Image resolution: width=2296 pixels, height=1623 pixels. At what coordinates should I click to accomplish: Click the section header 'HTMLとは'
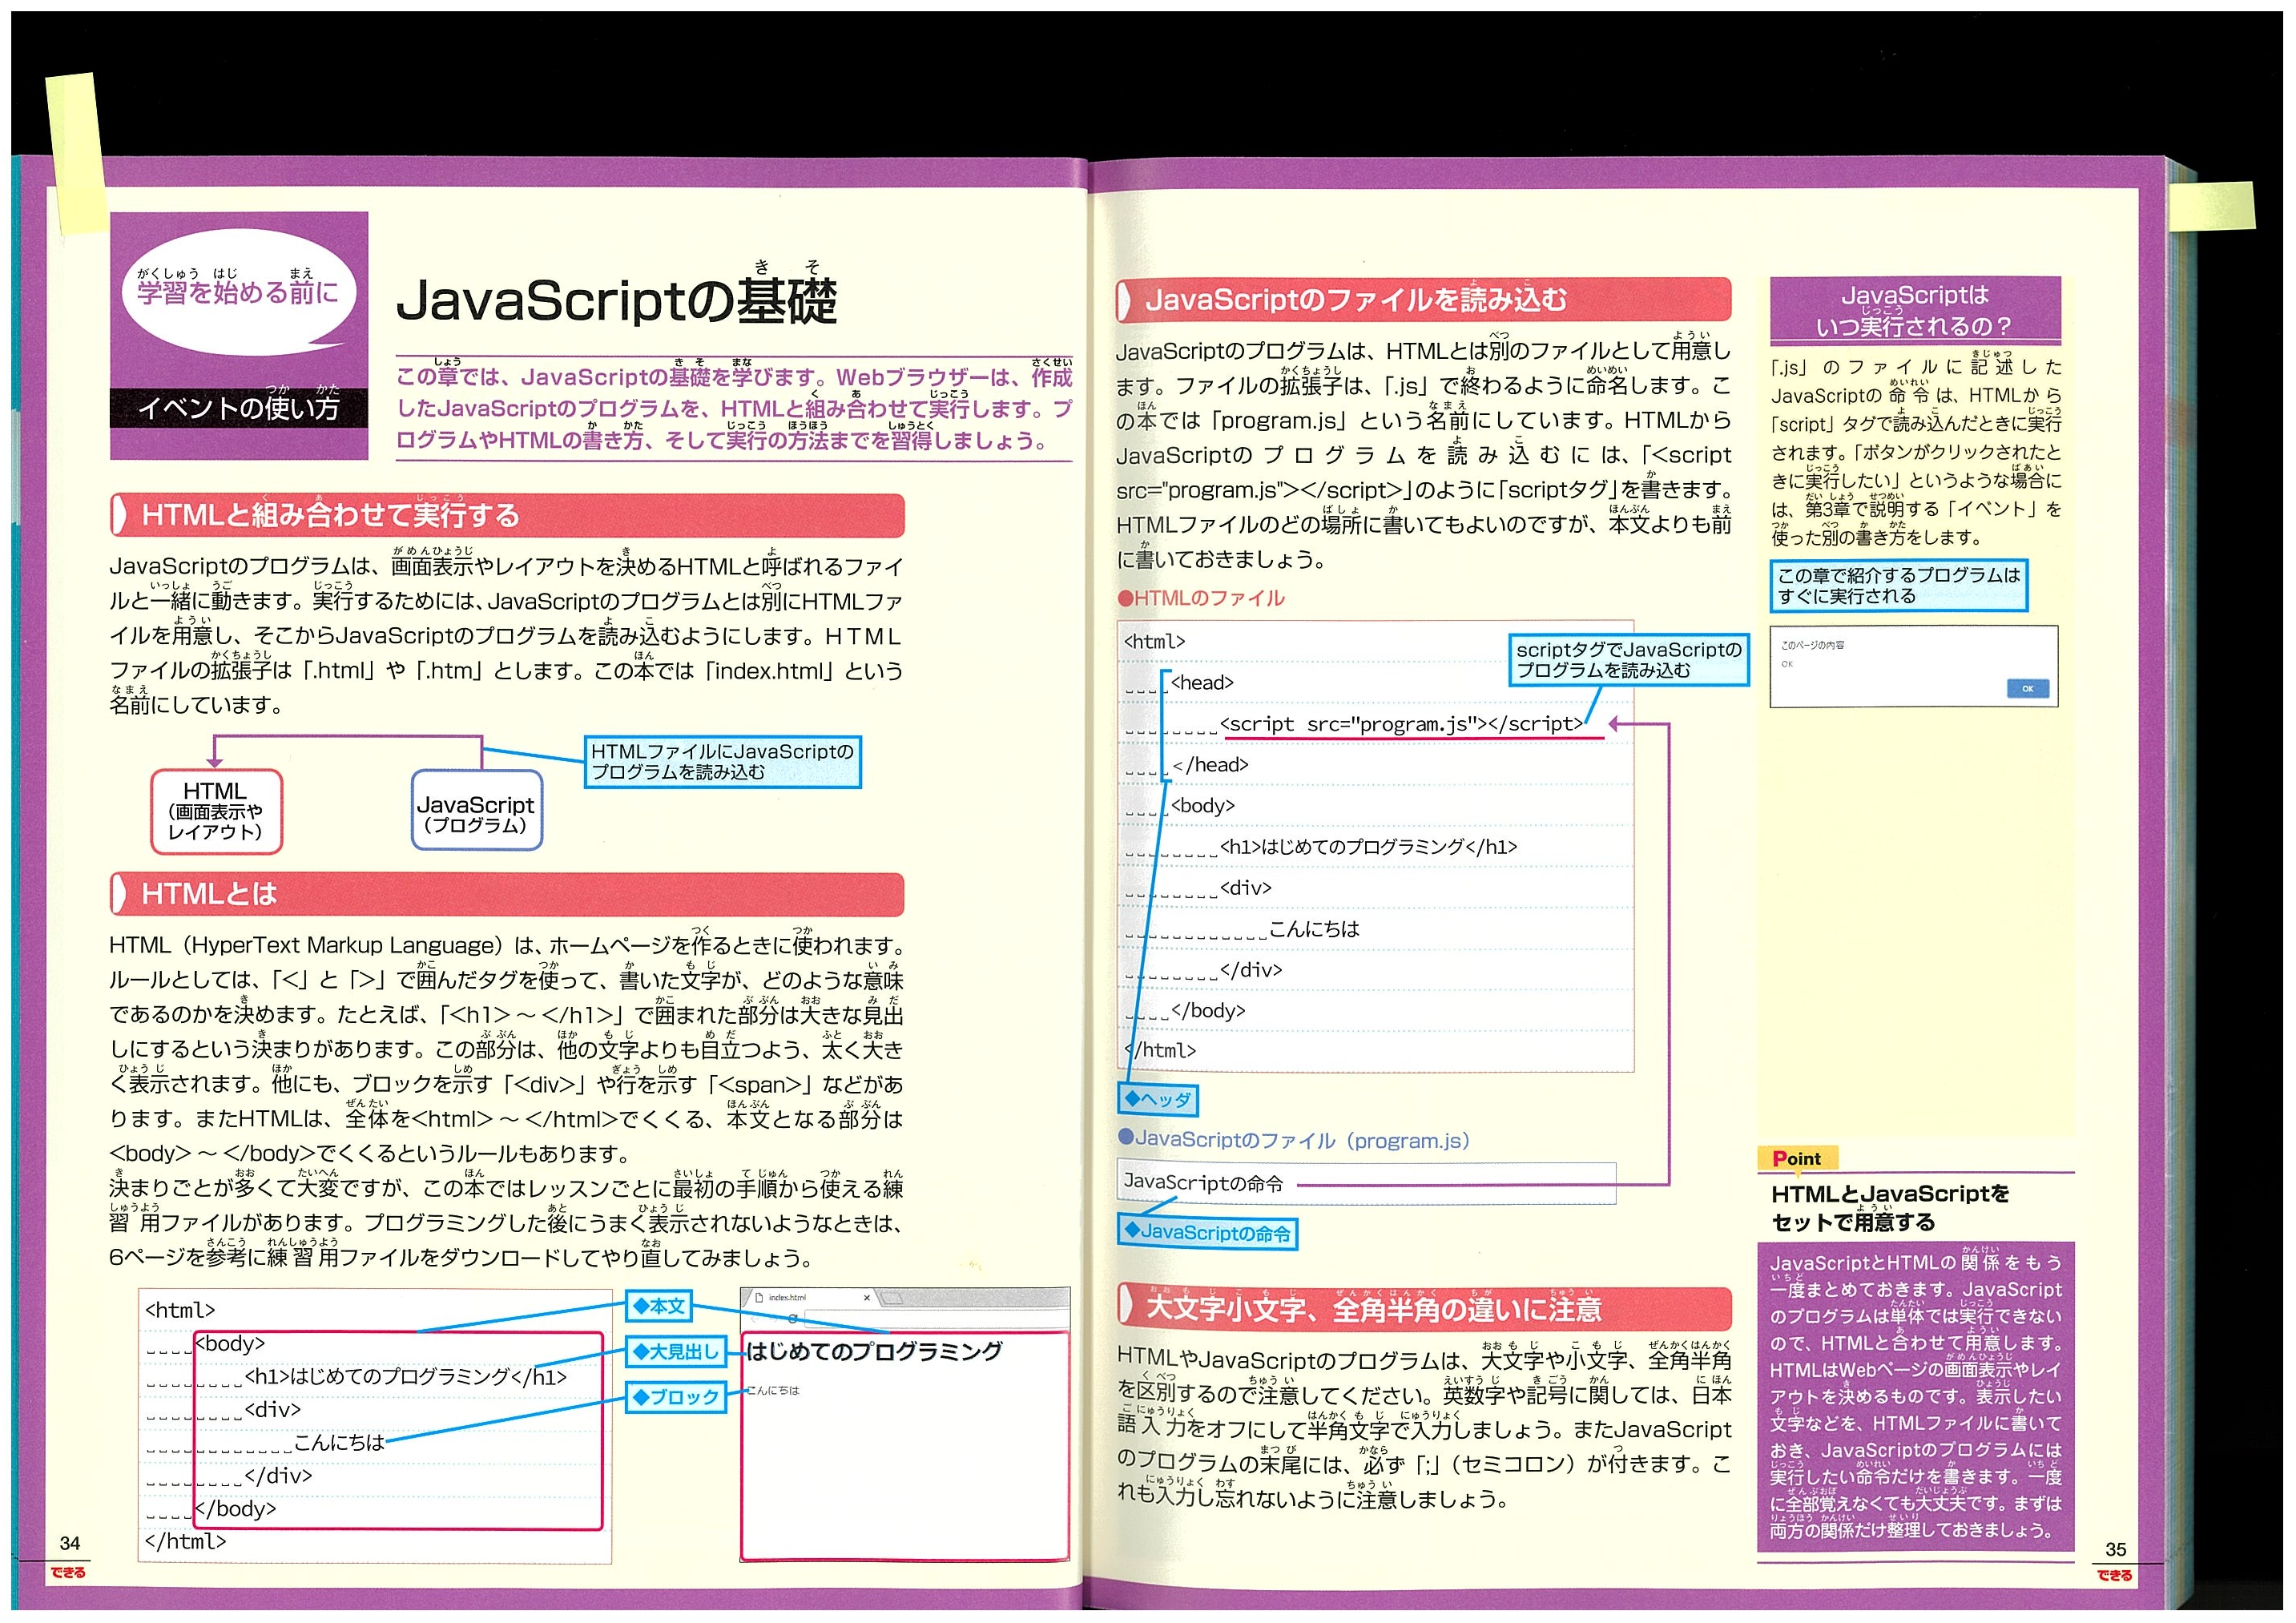(507, 894)
